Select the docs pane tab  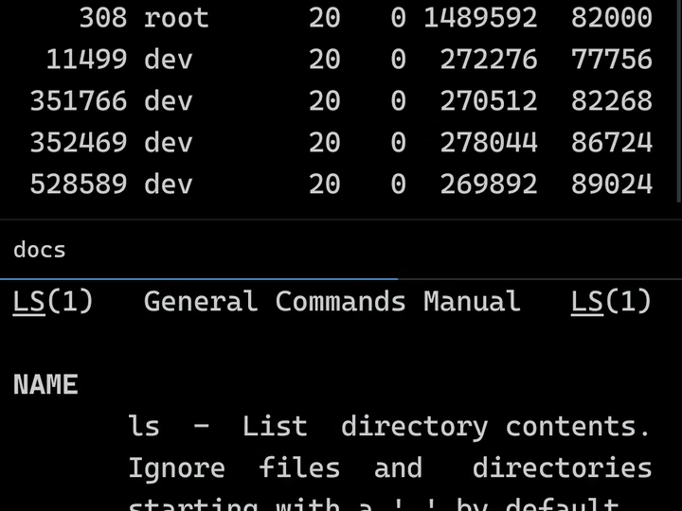point(40,250)
